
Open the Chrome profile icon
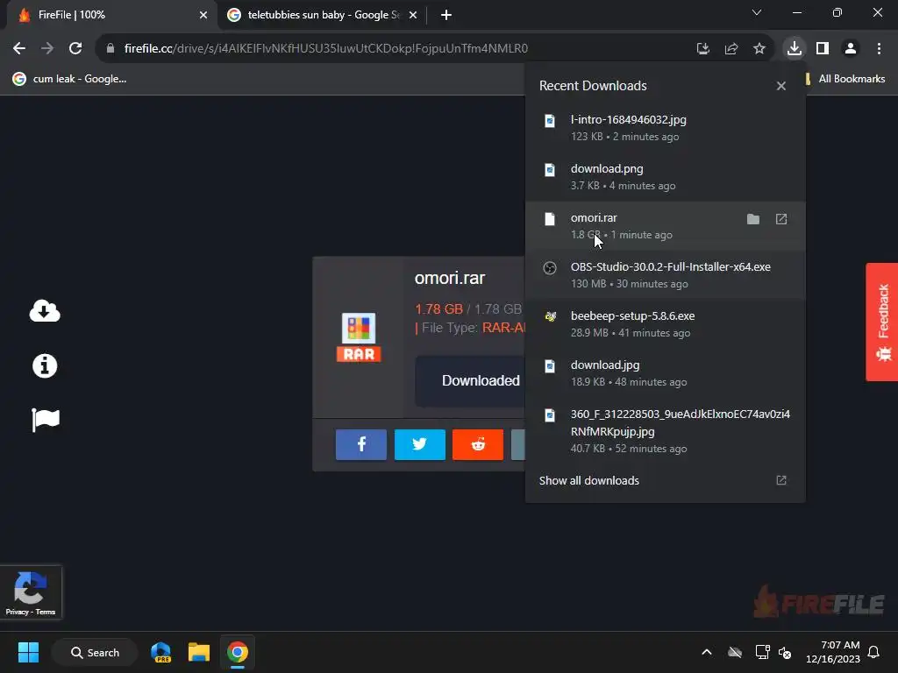[851, 48]
